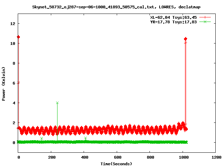This screenshot has width=223, height=167.
Task: Select the YR-17.78 Tsys:17.83 legend entry
Action: click(174, 22)
